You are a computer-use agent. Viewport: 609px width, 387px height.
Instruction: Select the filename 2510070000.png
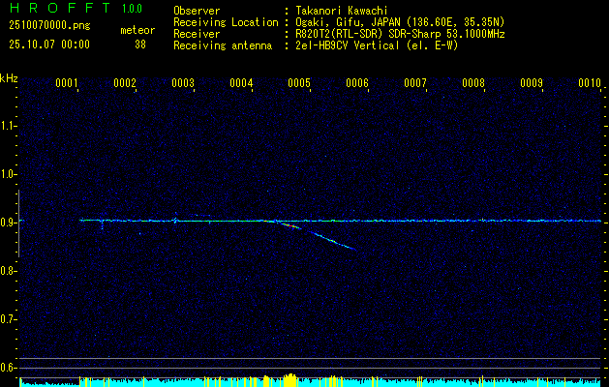pos(49,26)
